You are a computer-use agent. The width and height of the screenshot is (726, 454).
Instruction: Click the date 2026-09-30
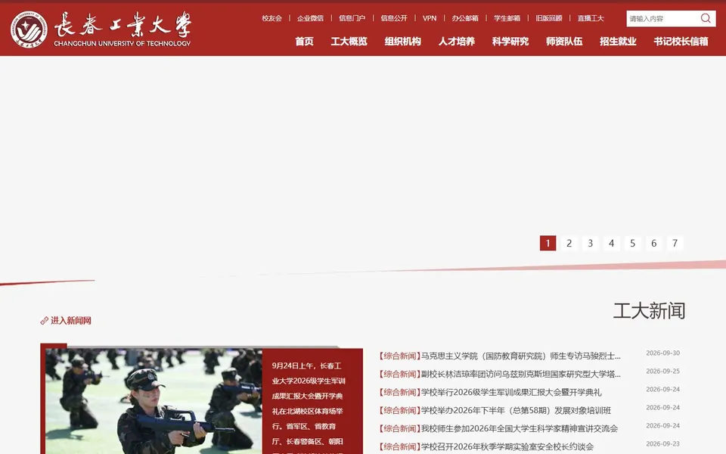[x=663, y=353]
